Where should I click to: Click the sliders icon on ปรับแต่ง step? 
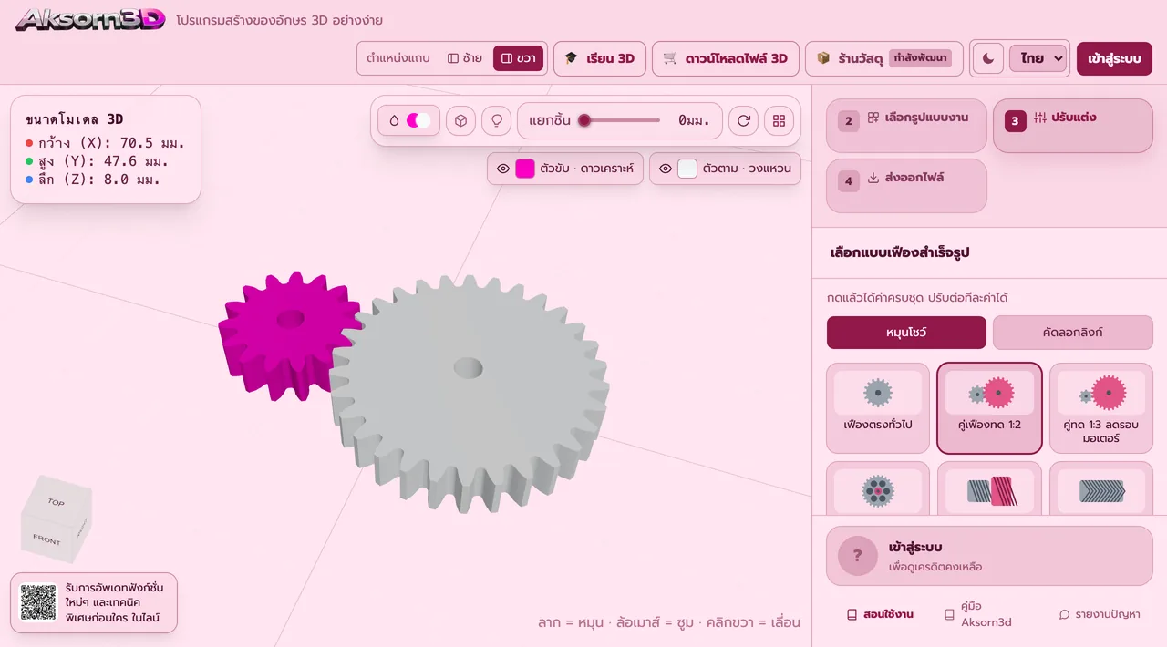click(1040, 118)
